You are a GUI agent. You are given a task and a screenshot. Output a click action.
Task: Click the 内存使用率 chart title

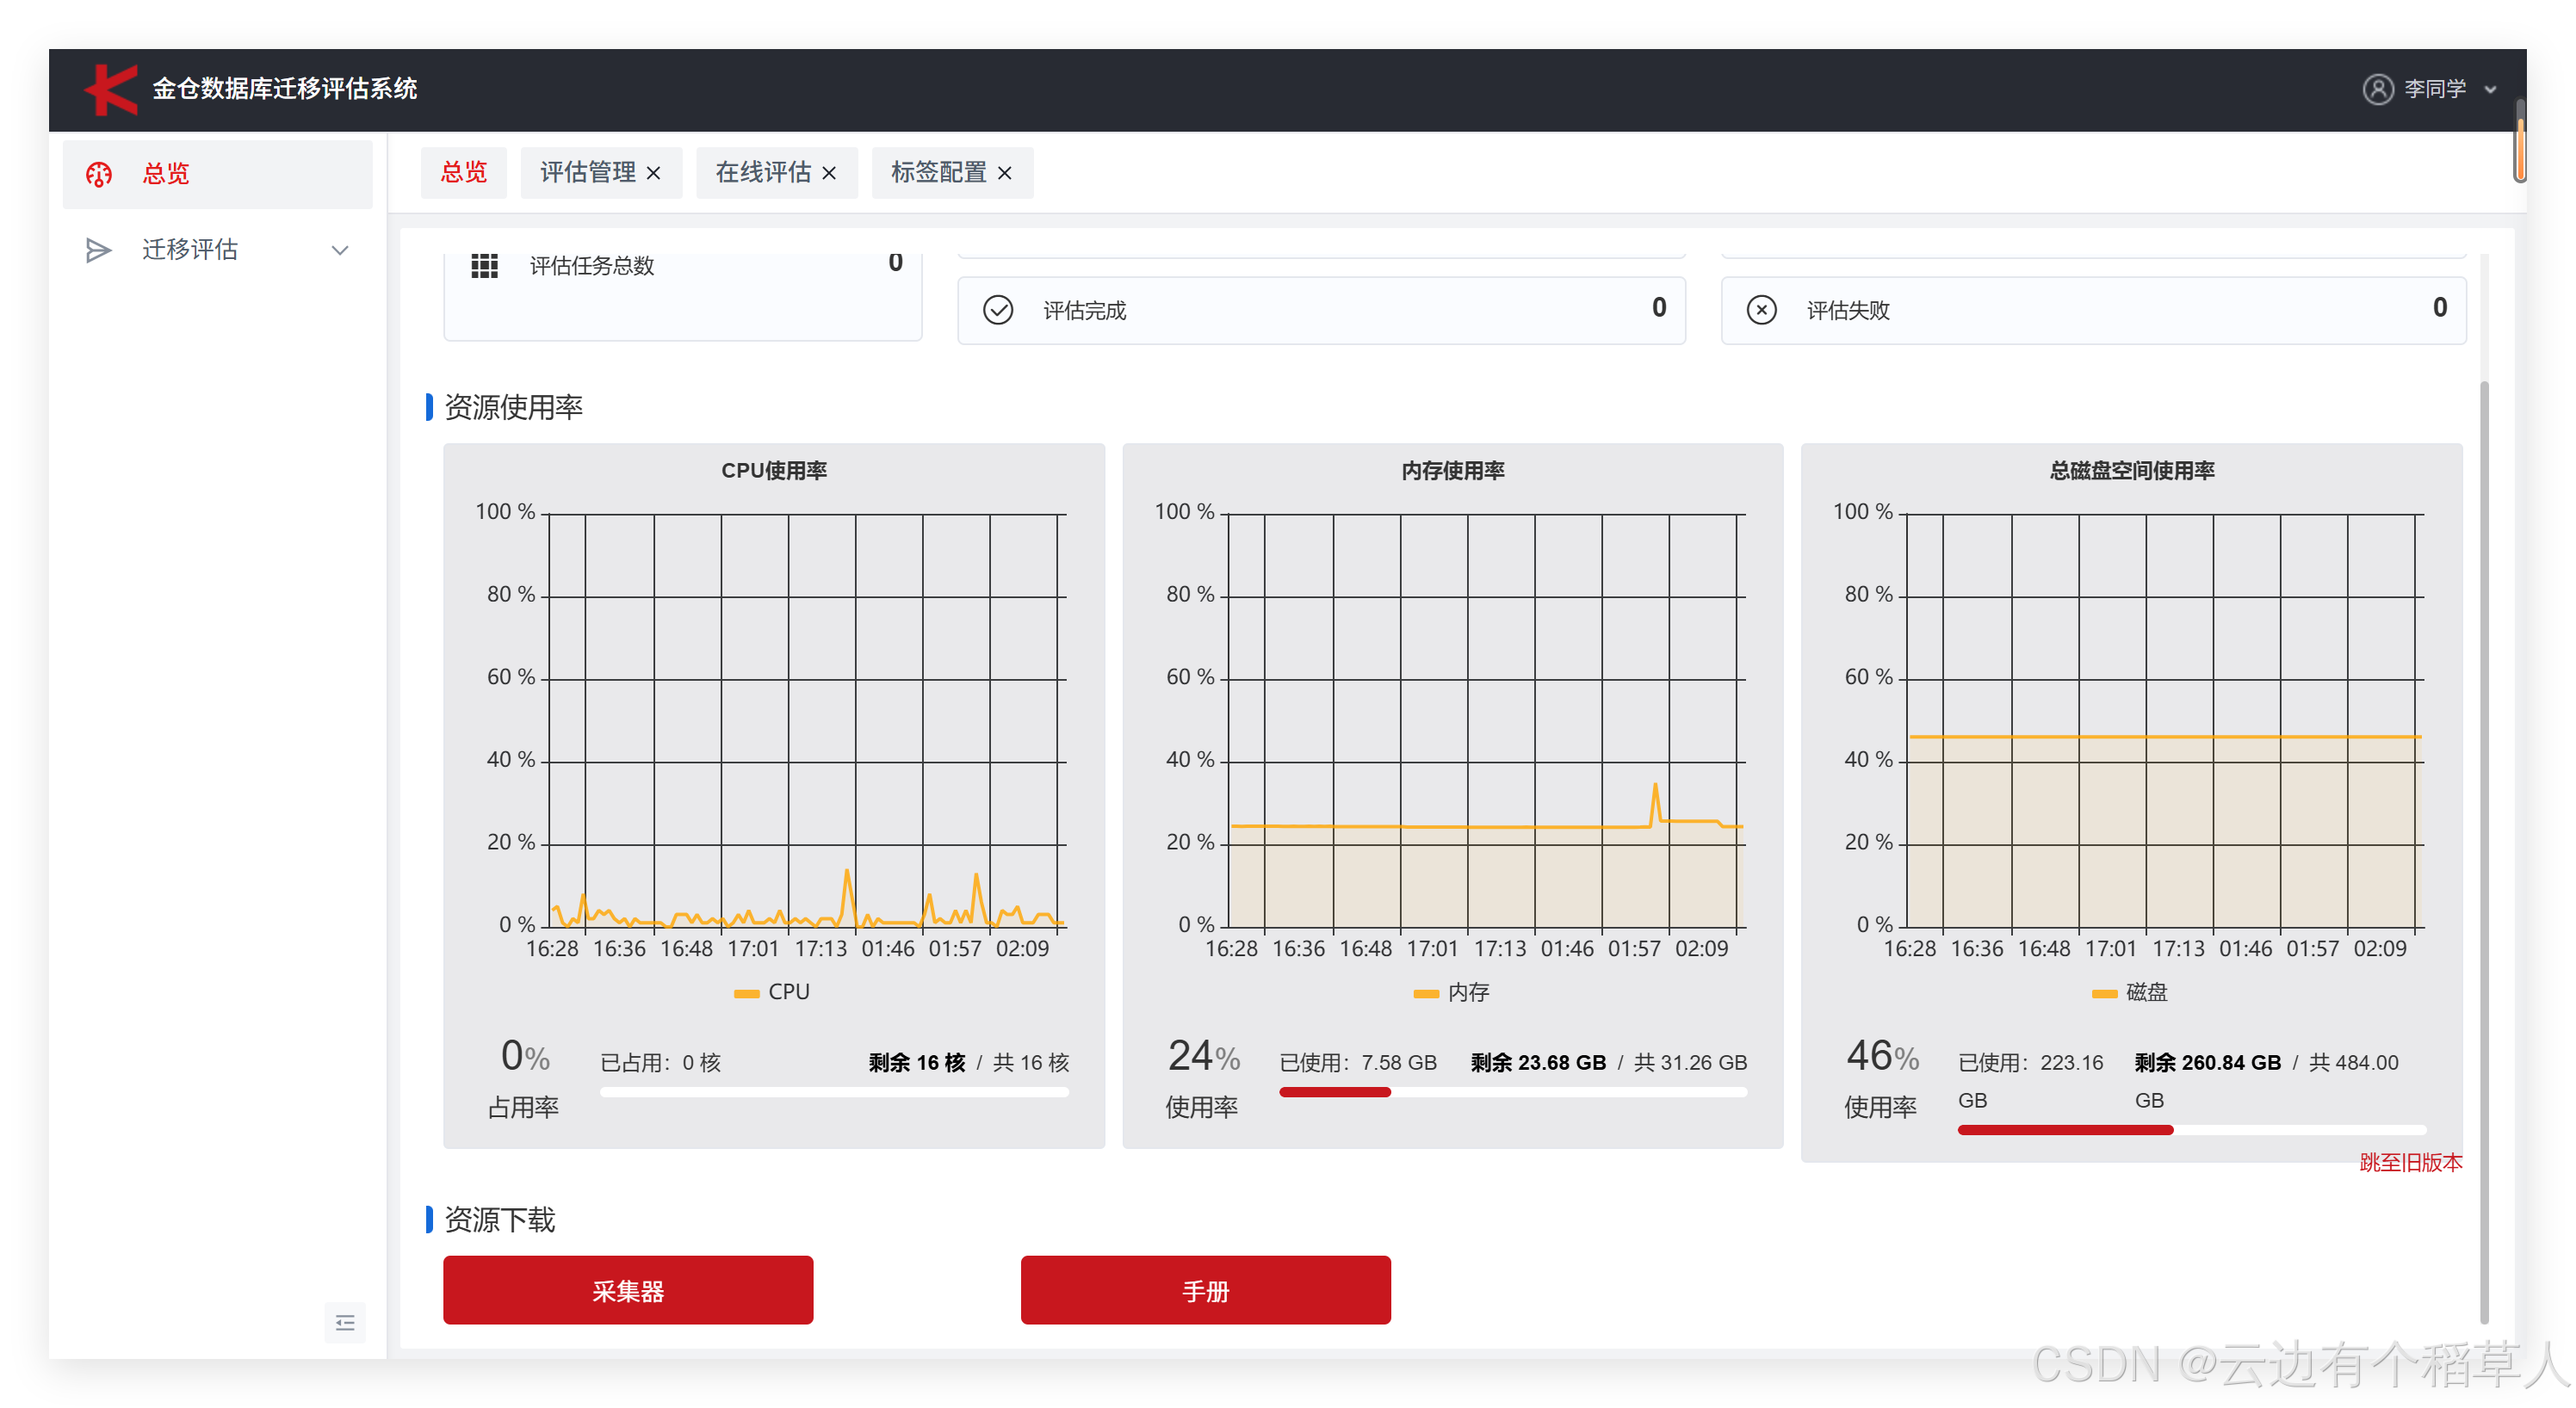1452,471
